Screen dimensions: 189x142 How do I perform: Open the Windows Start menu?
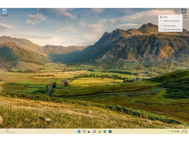click(79, 131)
